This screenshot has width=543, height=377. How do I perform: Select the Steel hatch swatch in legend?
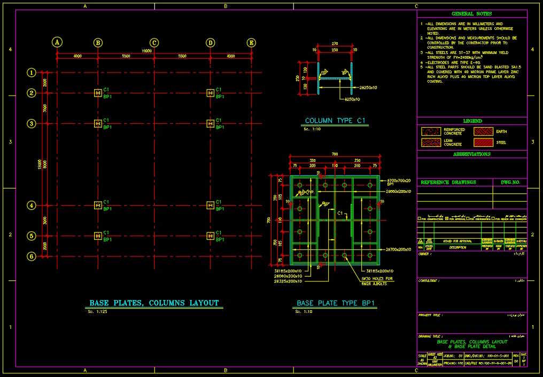484,143
